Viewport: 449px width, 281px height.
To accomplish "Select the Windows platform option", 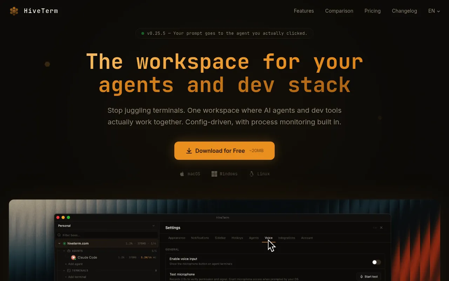I will click(x=224, y=174).
